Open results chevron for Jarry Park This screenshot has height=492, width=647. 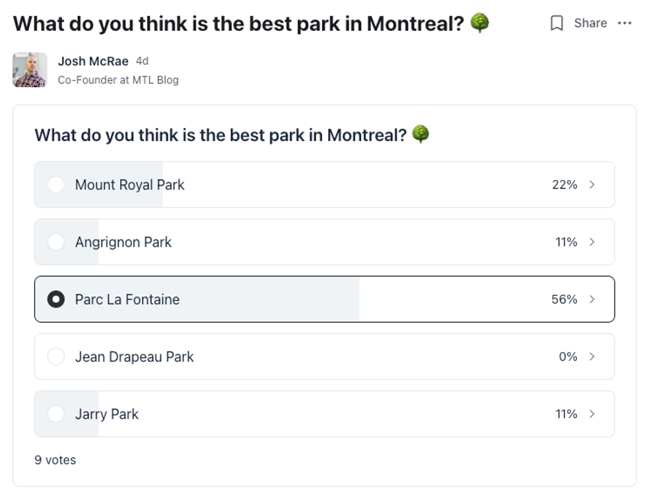pos(591,414)
